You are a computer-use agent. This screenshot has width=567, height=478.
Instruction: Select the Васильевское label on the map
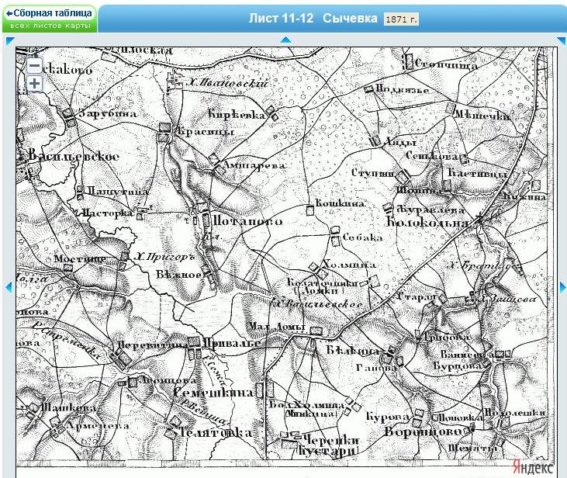pos(74,157)
